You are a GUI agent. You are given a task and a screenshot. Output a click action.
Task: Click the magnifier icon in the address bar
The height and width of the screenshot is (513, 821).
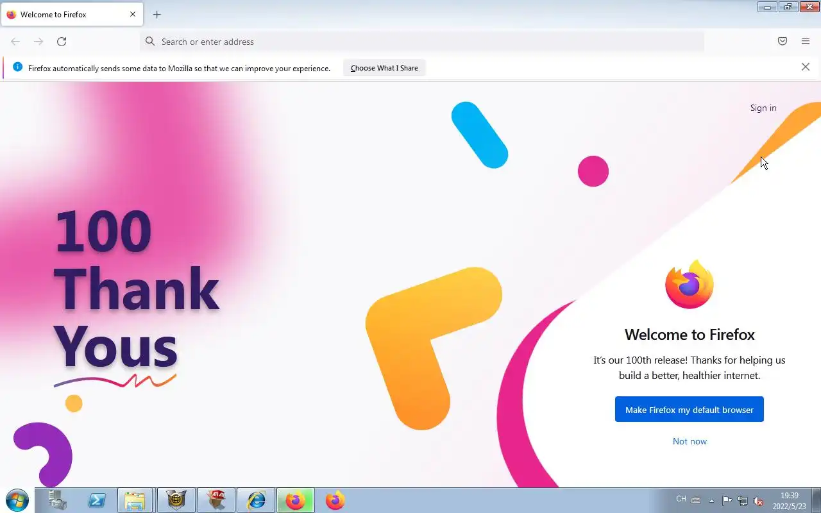[150, 42]
